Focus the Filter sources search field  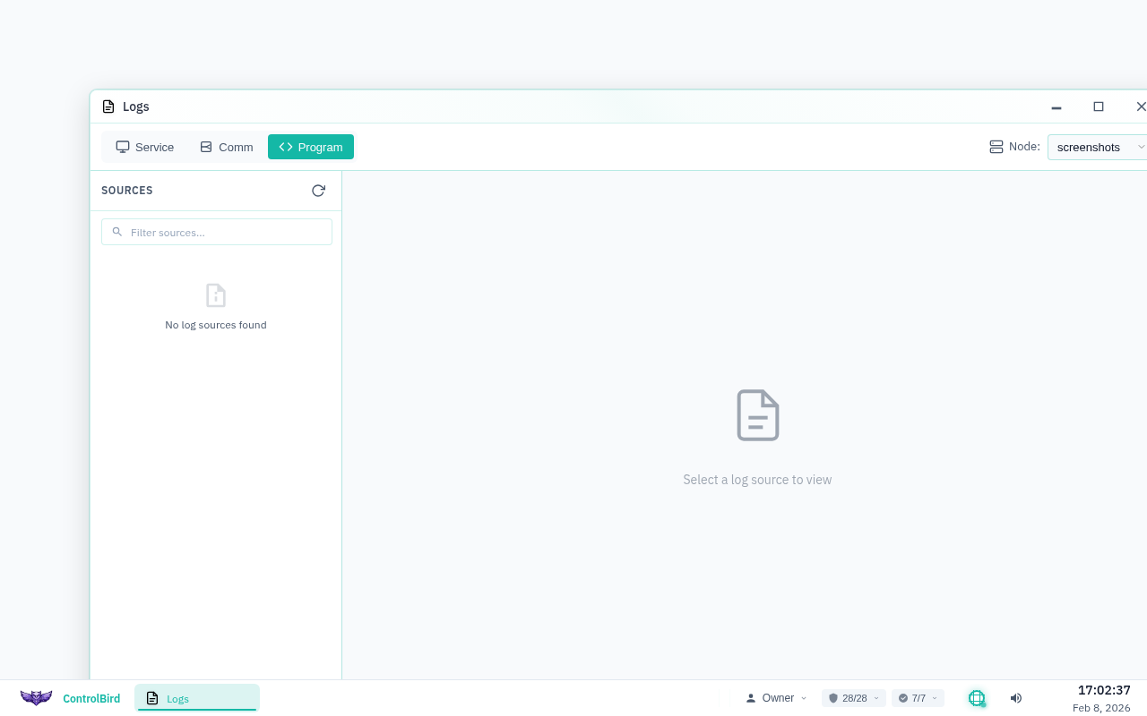(x=217, y=232)
